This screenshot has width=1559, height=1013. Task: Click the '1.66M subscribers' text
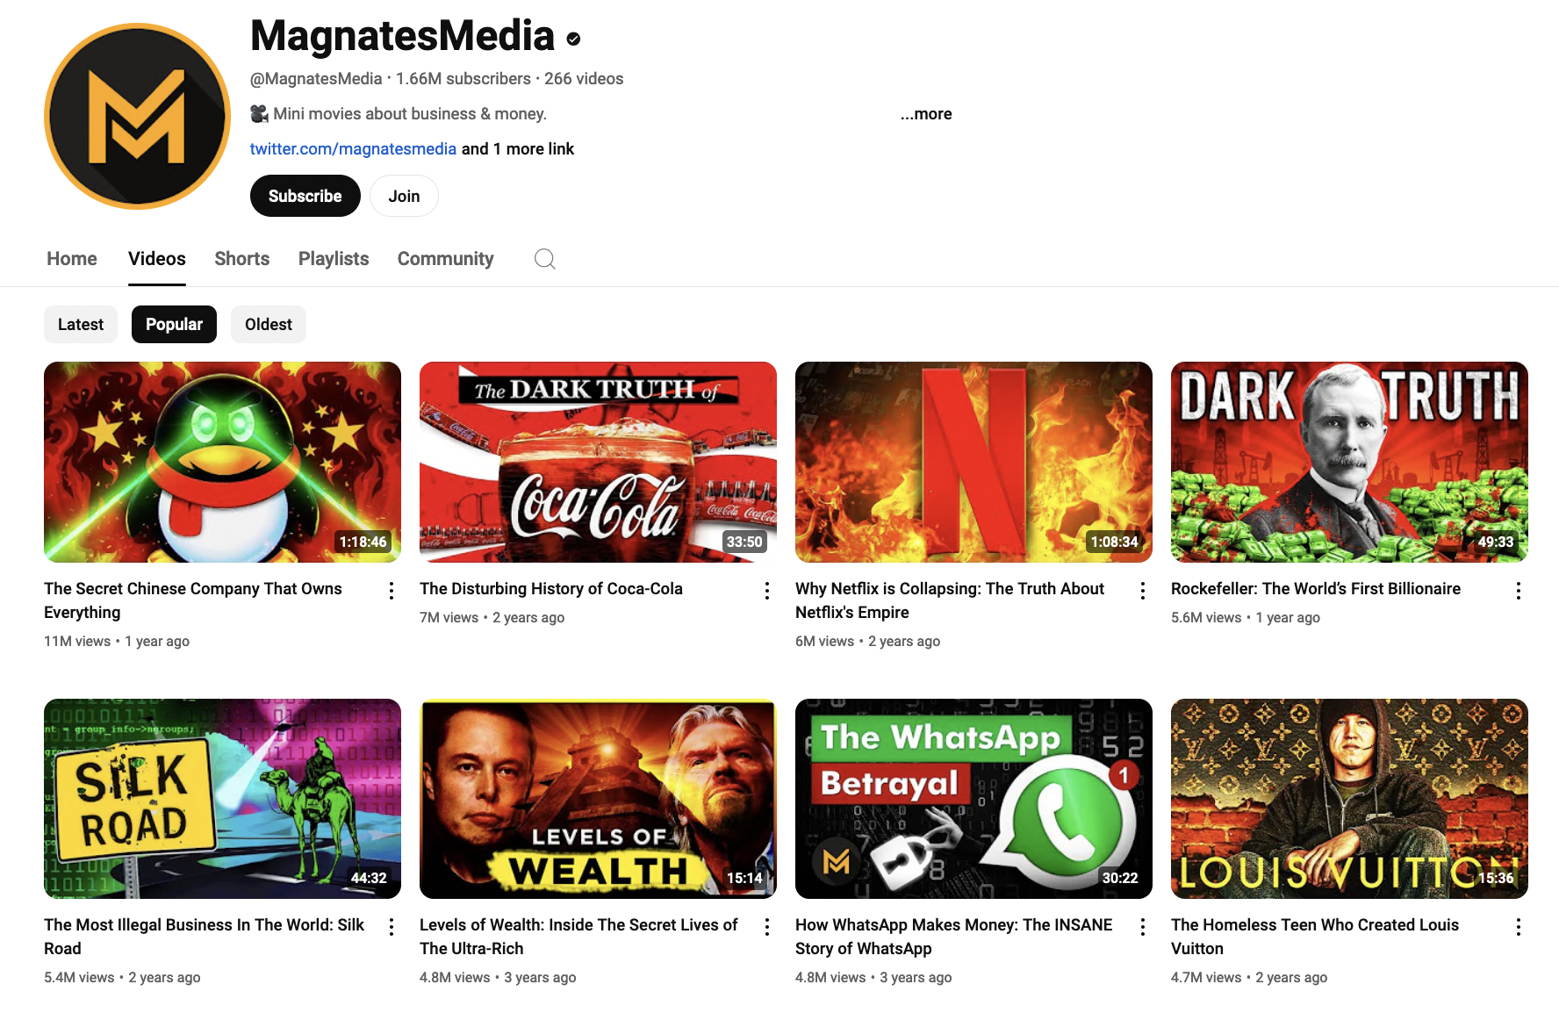[463, 79]
